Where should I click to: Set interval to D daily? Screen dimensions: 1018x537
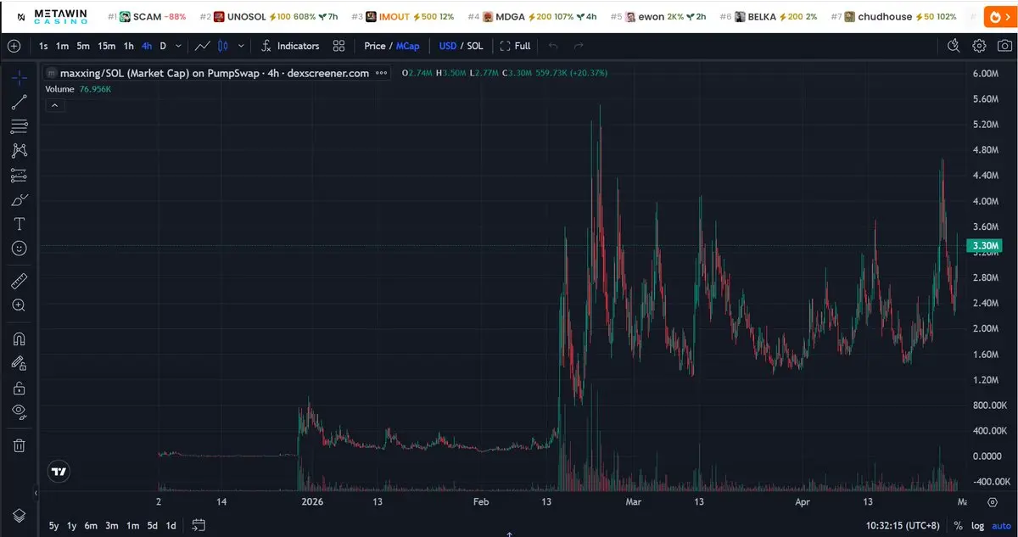click(x=163, y=46)
